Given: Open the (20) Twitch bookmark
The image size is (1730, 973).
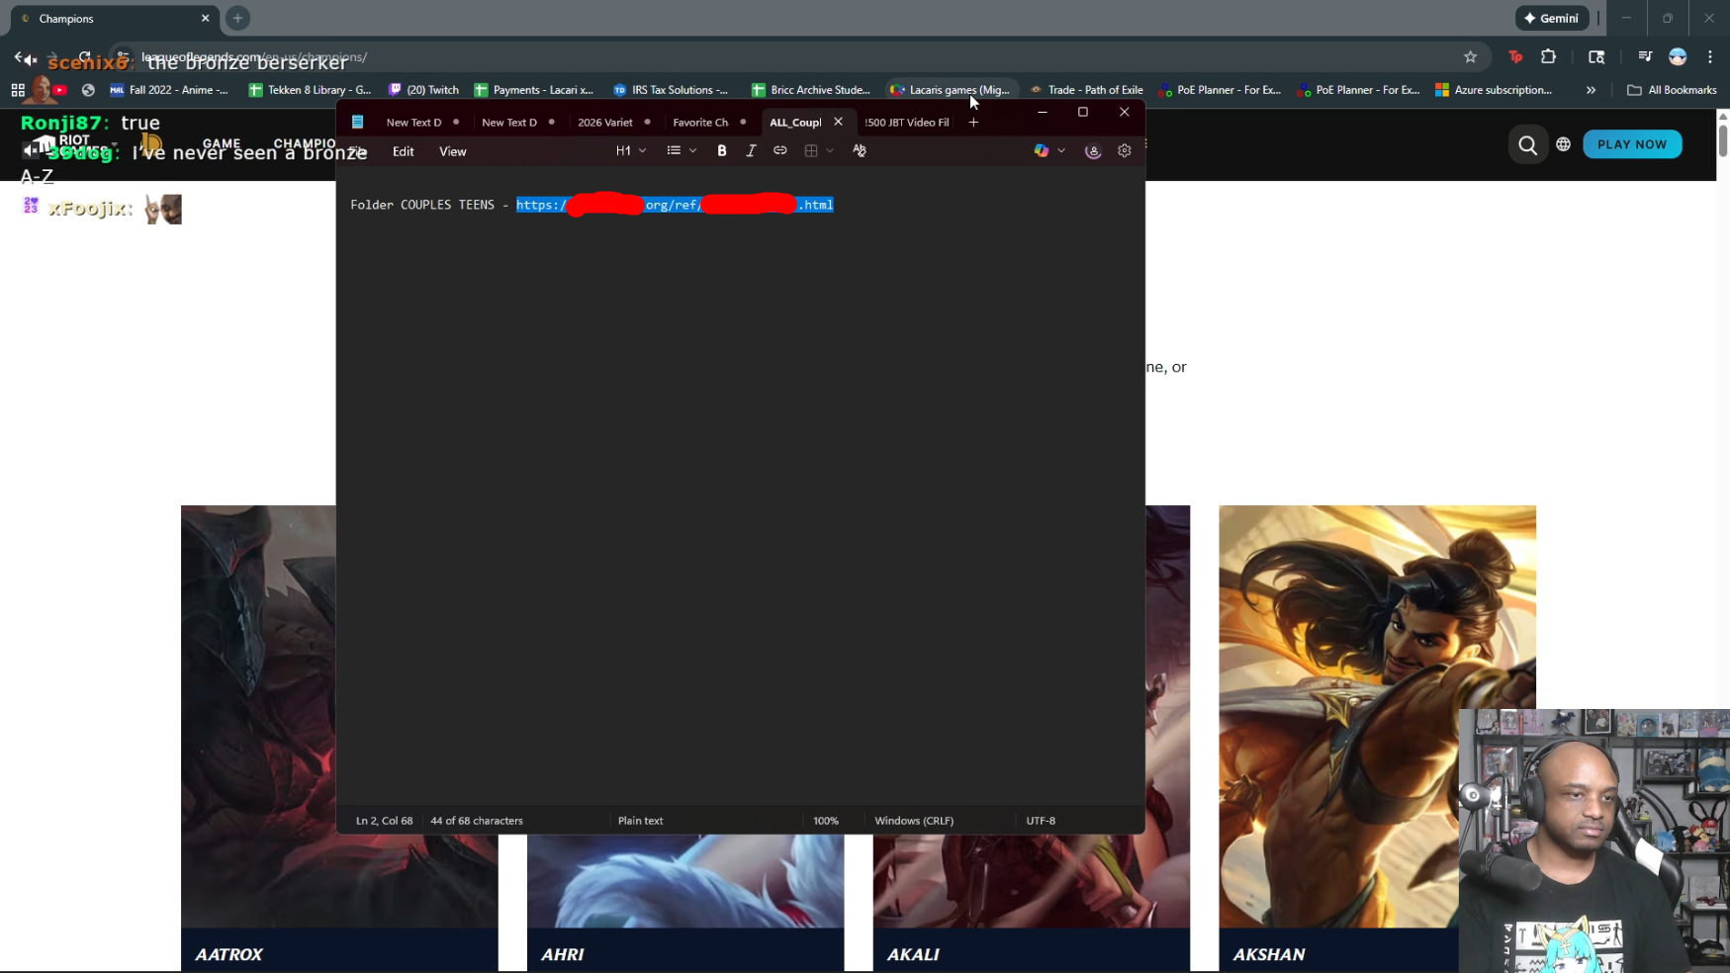Looking at the screenshot, I should [423, 90].
